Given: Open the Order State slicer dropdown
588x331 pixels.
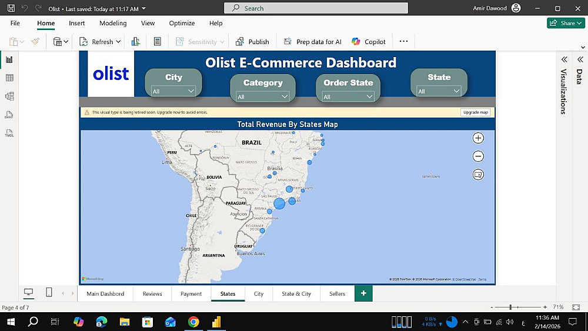Looking at the screenshot, I should (348, 97).
